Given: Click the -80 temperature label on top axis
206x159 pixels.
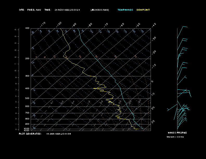Looking at the screenshot, I should pyautogui.click(x=90, y=25).
